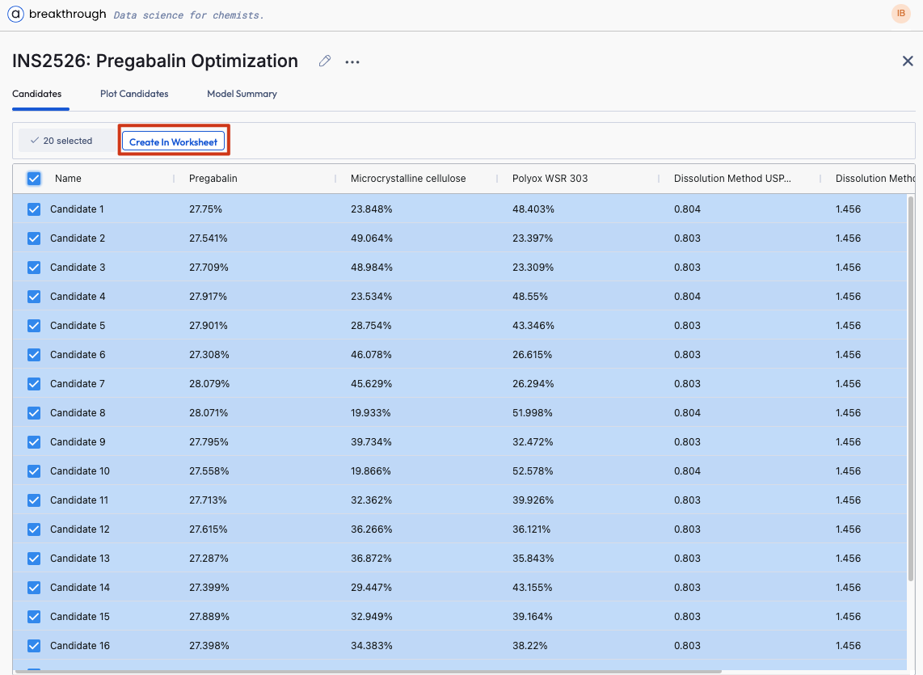The height and width of the screenshot is (675, 923).
Task: Edit the project title with pencil icon
Action: point(325,61)
